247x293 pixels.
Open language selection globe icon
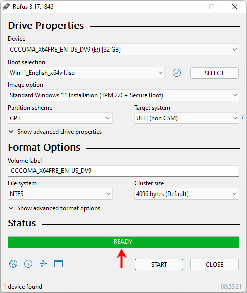[13, 264]
